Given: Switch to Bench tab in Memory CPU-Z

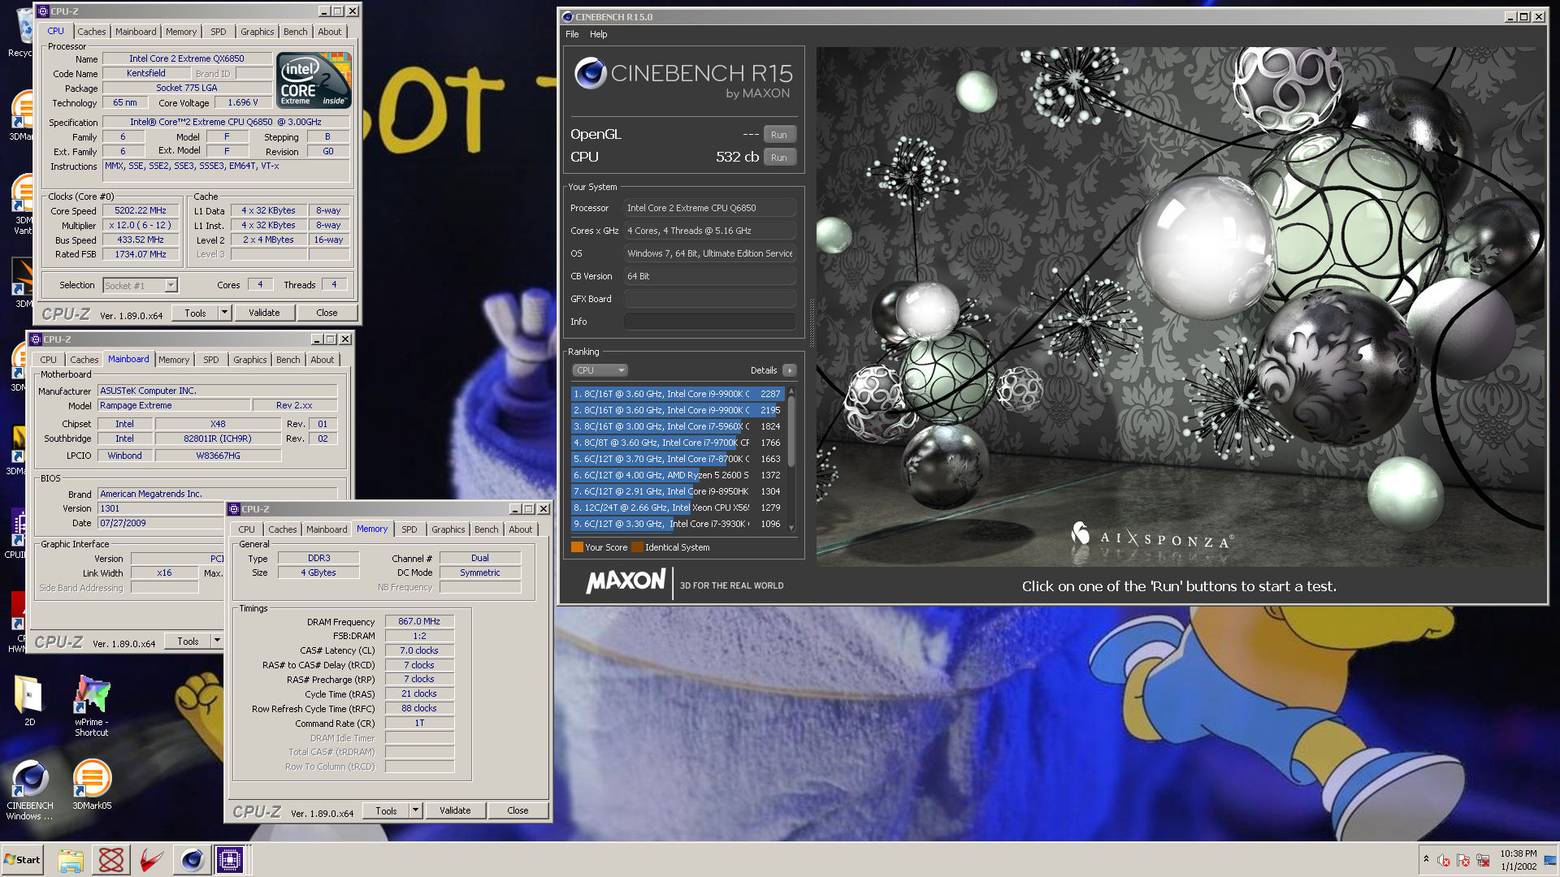Looking at the screenshot, I should [486, 529].
